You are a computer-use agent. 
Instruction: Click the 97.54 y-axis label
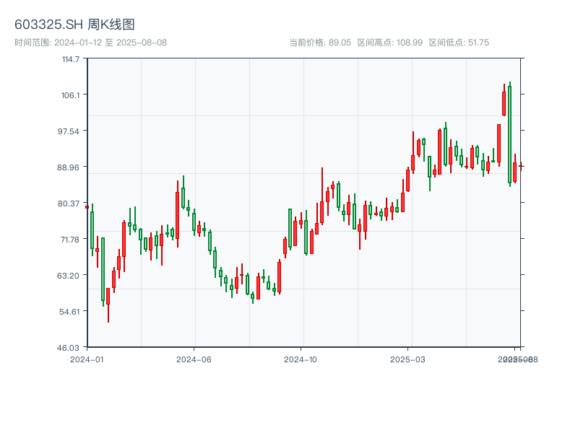coord(69,131)
